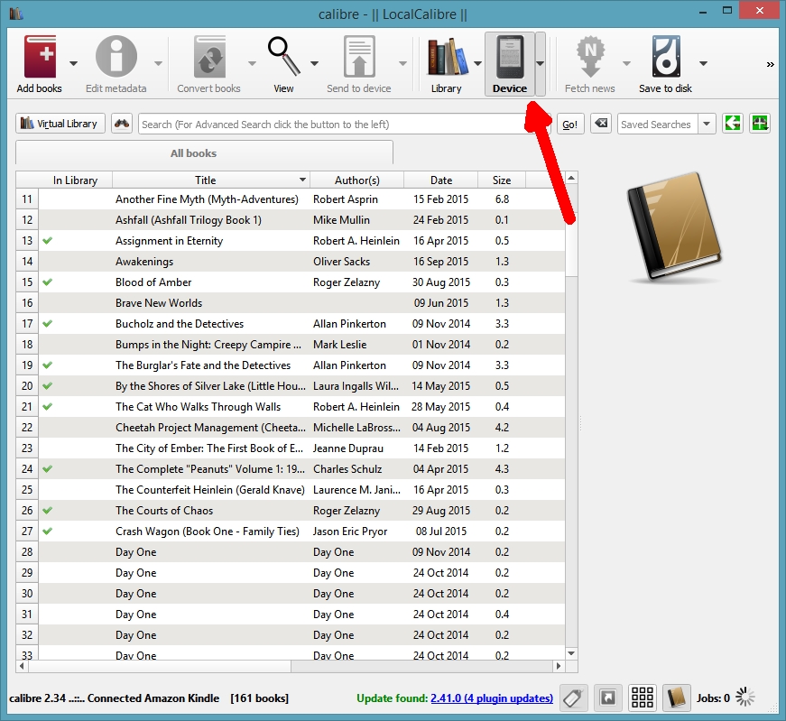Open advanced search binoculars button

coord(122,124)
